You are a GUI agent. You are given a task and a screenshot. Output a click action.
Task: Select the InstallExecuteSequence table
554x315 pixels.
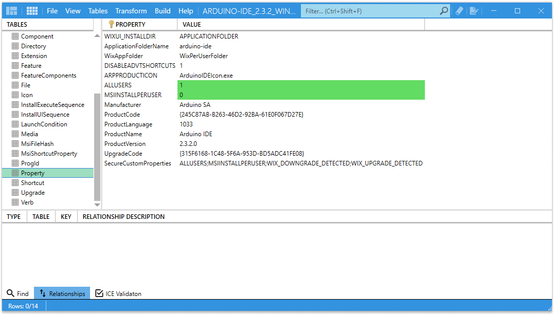[x=52, y=104]
